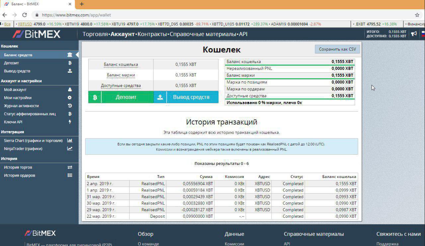Screen dimensions: 425x246
Task: Click the Сумма column header
Action: 206,177
